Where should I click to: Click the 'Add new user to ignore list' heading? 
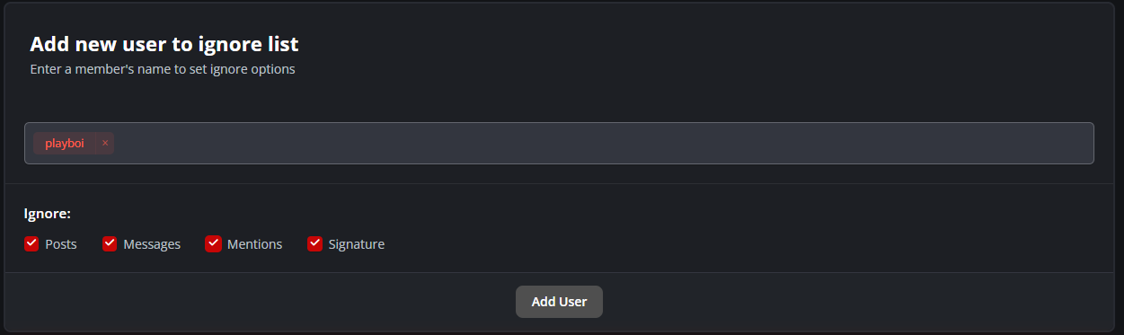164,44
